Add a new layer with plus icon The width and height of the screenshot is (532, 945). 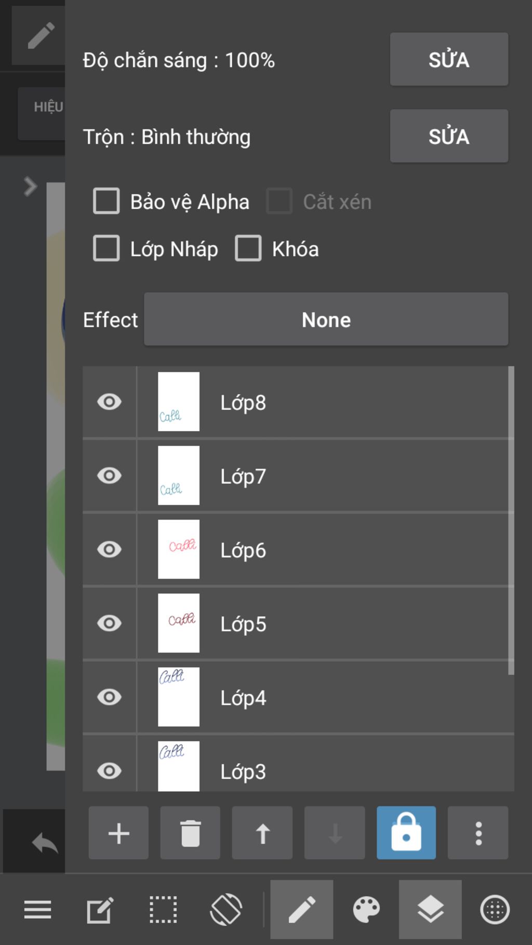coord(118,833)
